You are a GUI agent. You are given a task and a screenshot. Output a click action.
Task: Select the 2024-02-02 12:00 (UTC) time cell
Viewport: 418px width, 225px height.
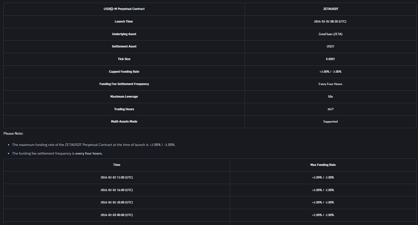click(117, 177)
